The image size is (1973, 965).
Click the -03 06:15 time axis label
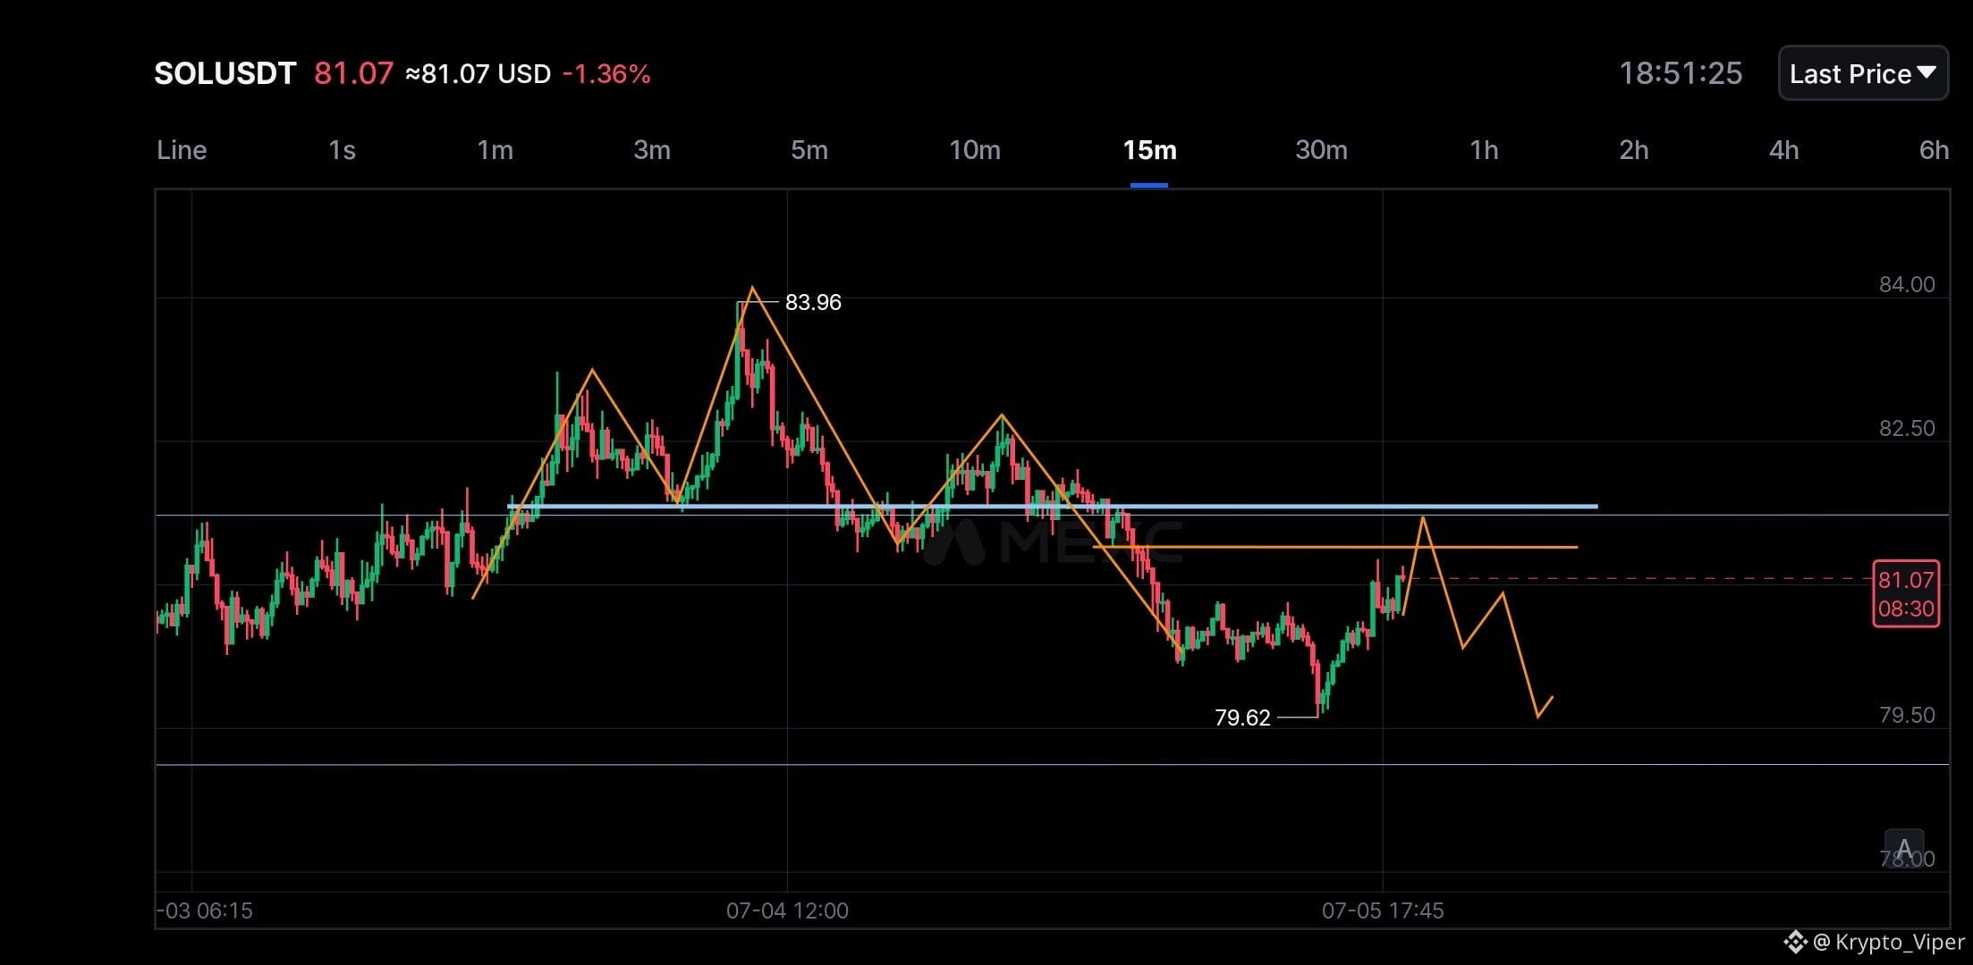pyautogui.click(x=205, y=910)
